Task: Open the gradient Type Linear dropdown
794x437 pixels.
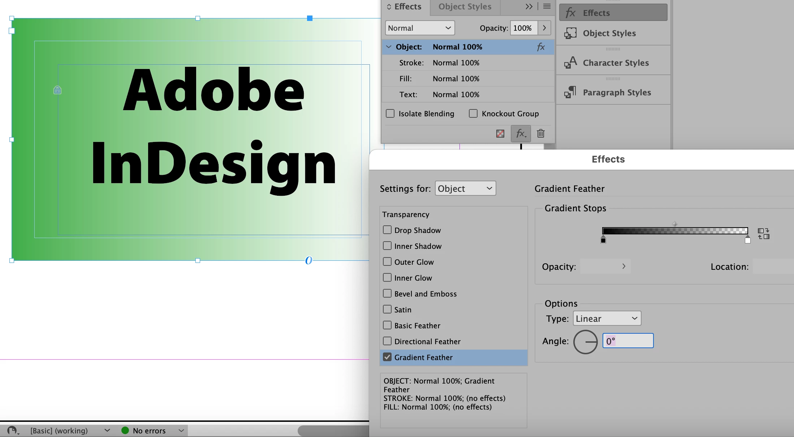Action: [607, 319]
